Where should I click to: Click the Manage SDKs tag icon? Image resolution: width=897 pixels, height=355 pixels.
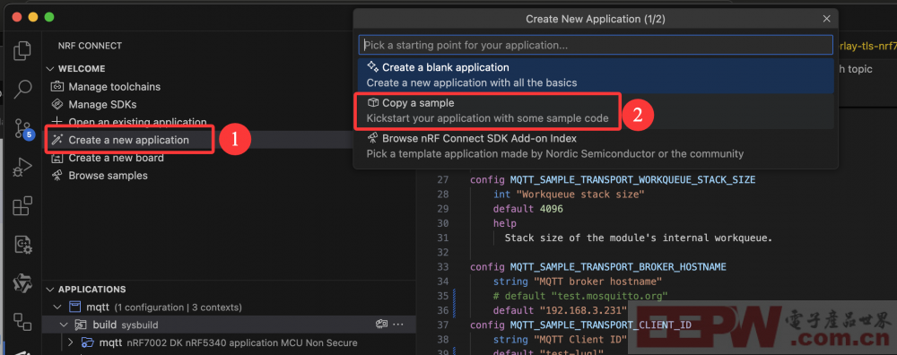pyautogui.click(x=57, y=105)
